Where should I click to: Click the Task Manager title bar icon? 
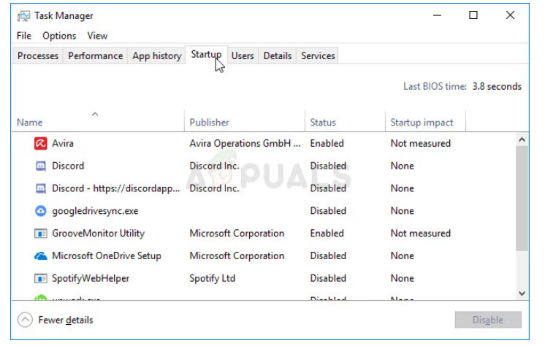(x=23, y=15)
